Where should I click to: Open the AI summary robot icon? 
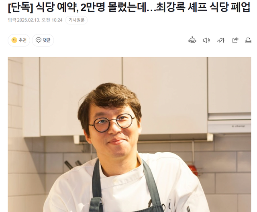[x=192, y=40]
